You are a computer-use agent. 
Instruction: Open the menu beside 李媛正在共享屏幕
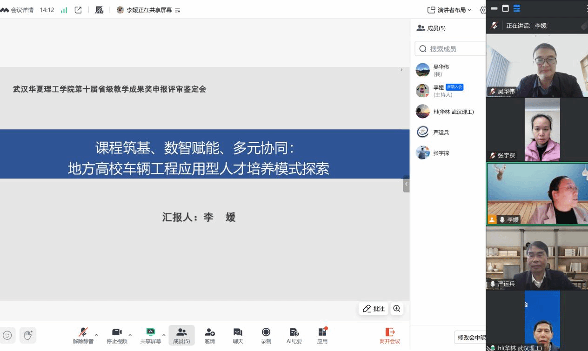click(178, 10)
